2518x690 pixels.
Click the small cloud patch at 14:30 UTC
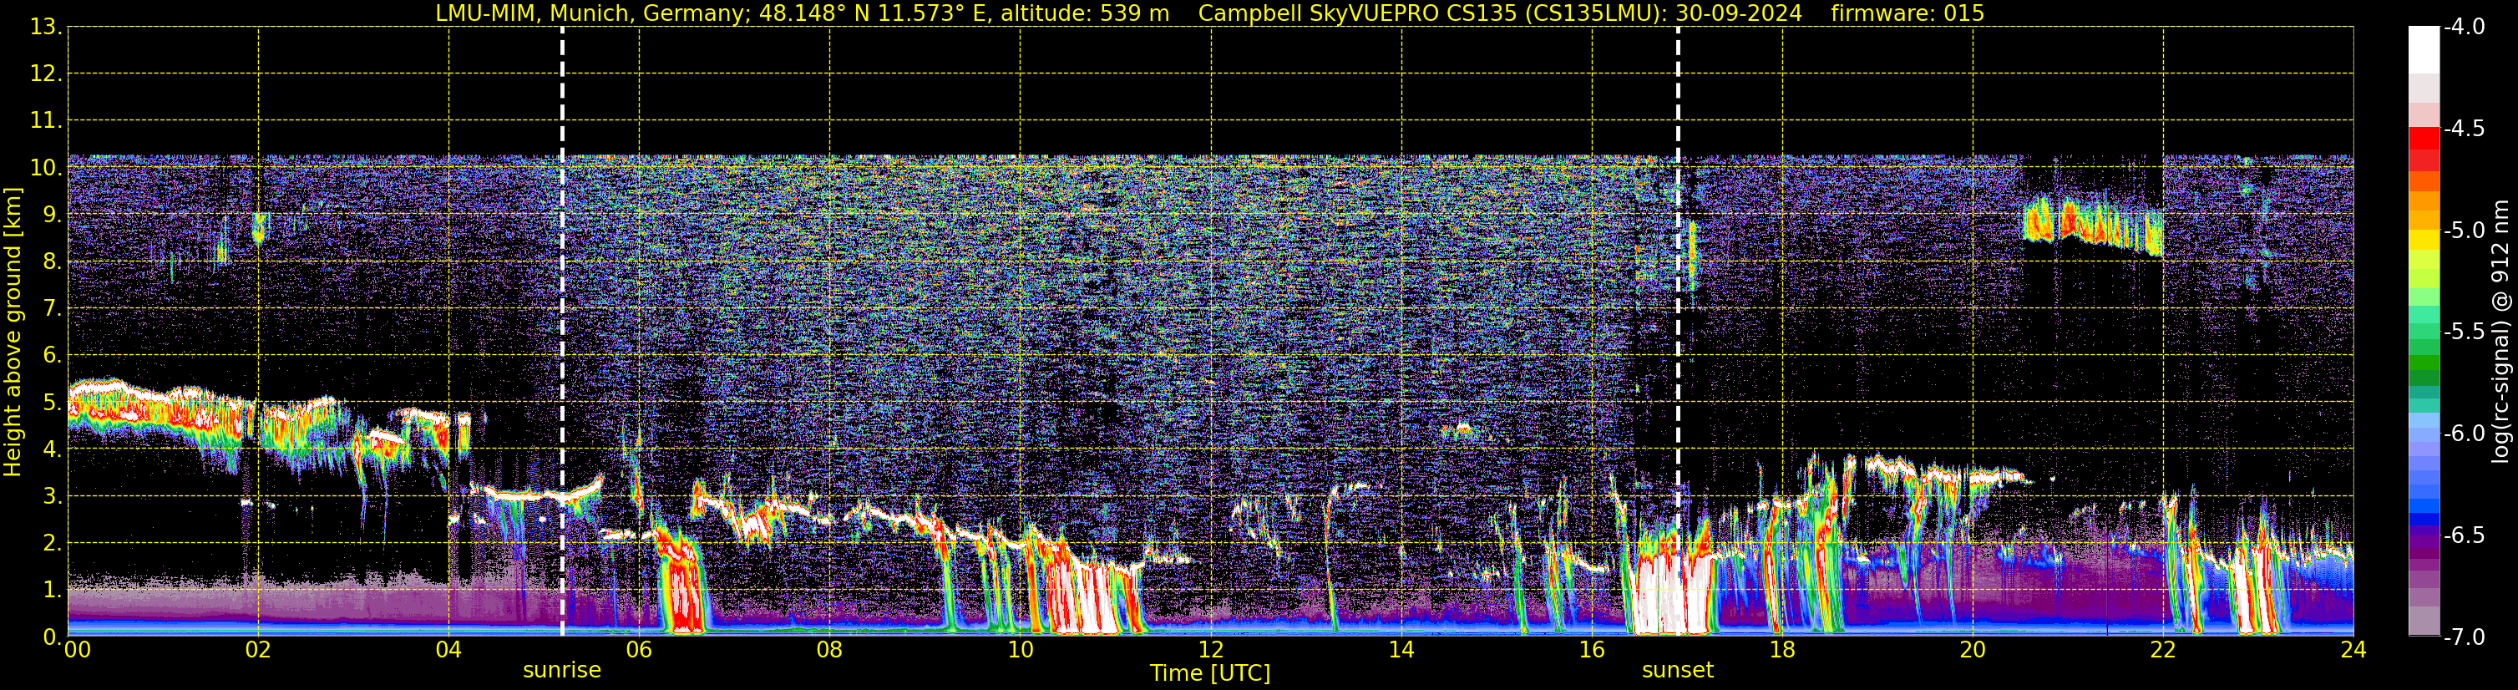(x=1462, y=429)
